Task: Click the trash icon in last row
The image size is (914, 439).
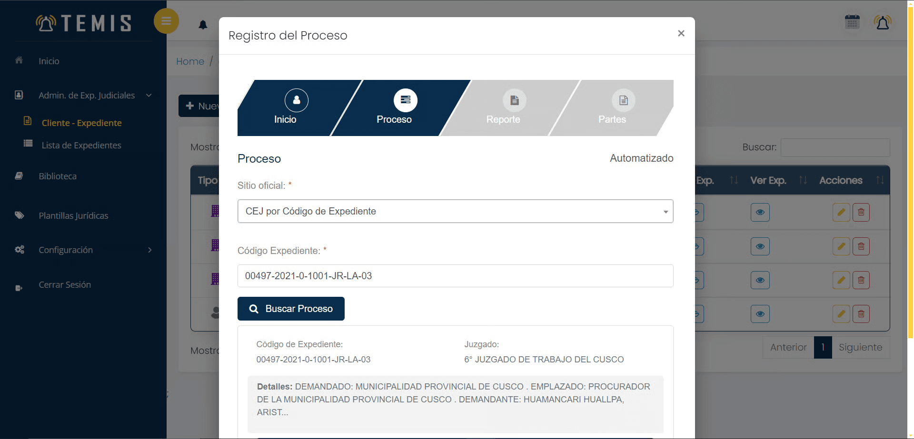Action: click(x=861, y=314)
